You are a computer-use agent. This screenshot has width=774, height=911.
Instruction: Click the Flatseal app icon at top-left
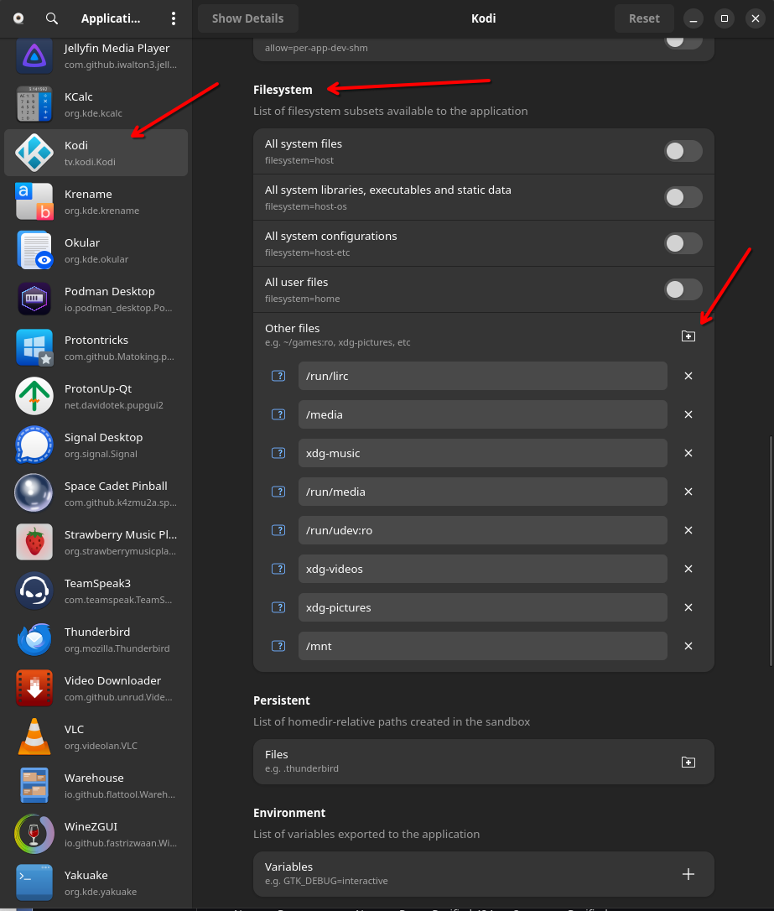18,18
